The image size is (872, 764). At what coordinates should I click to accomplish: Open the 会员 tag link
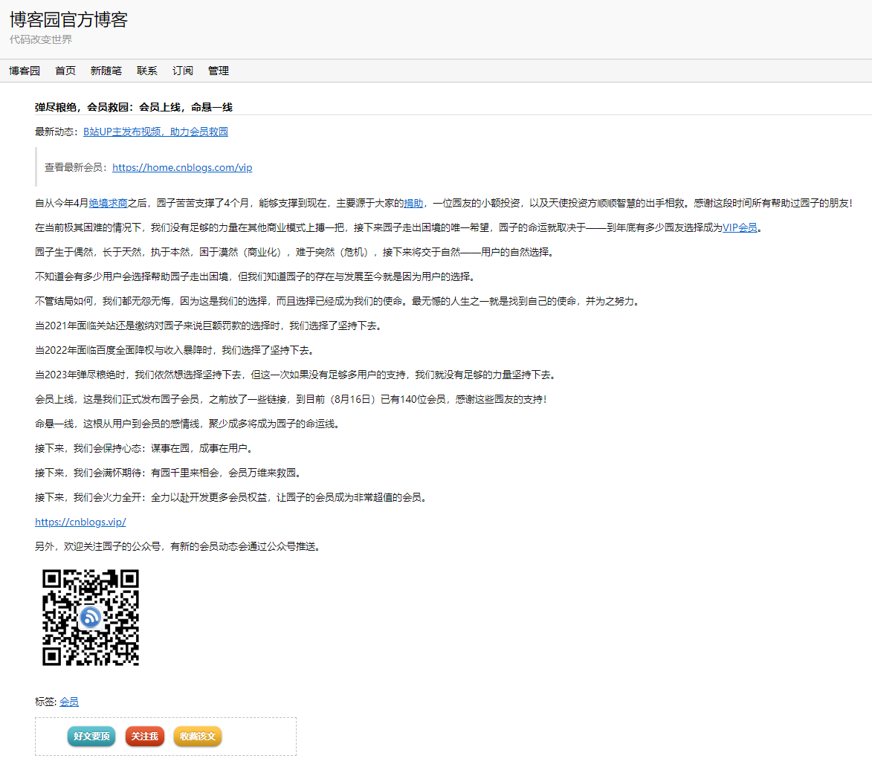(x=69, y=702)
